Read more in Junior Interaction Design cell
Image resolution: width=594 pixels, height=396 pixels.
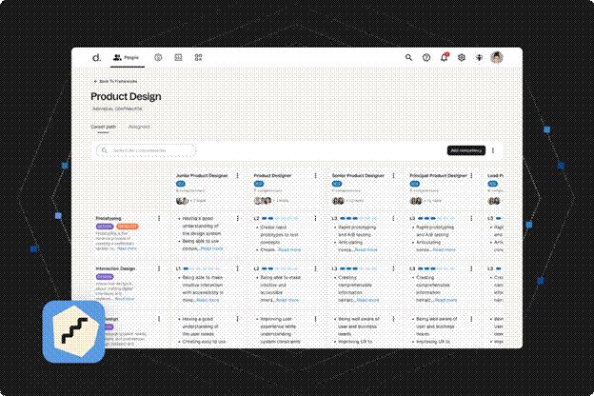pyautogui.click(x=208, y=300)
